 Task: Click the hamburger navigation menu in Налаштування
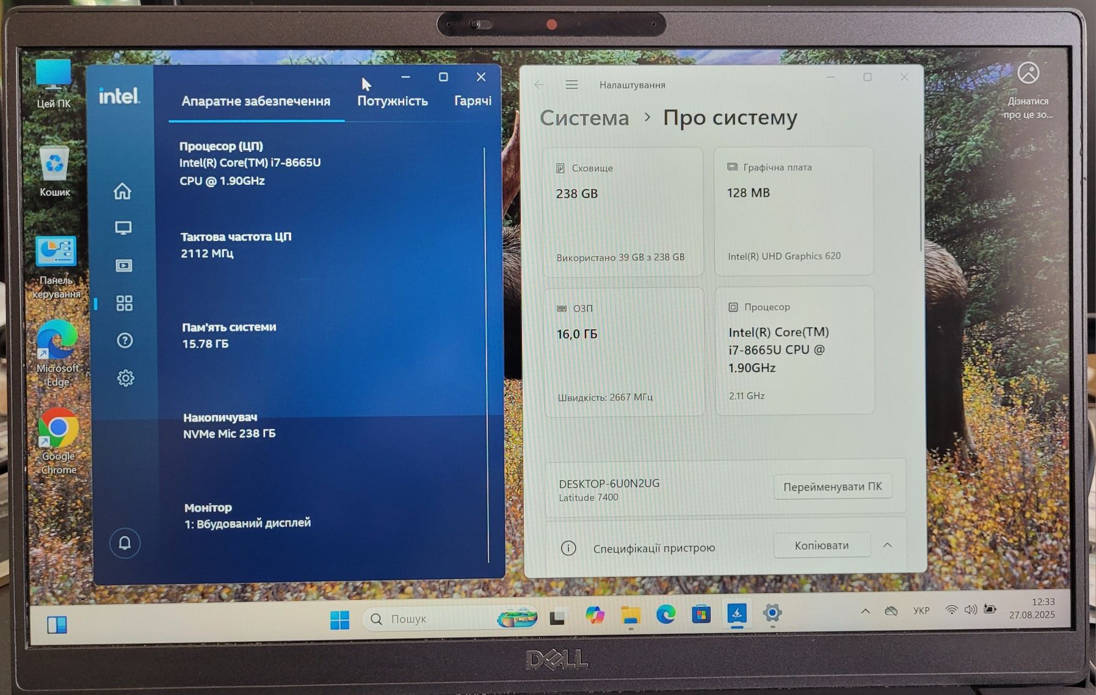point(572,85)
